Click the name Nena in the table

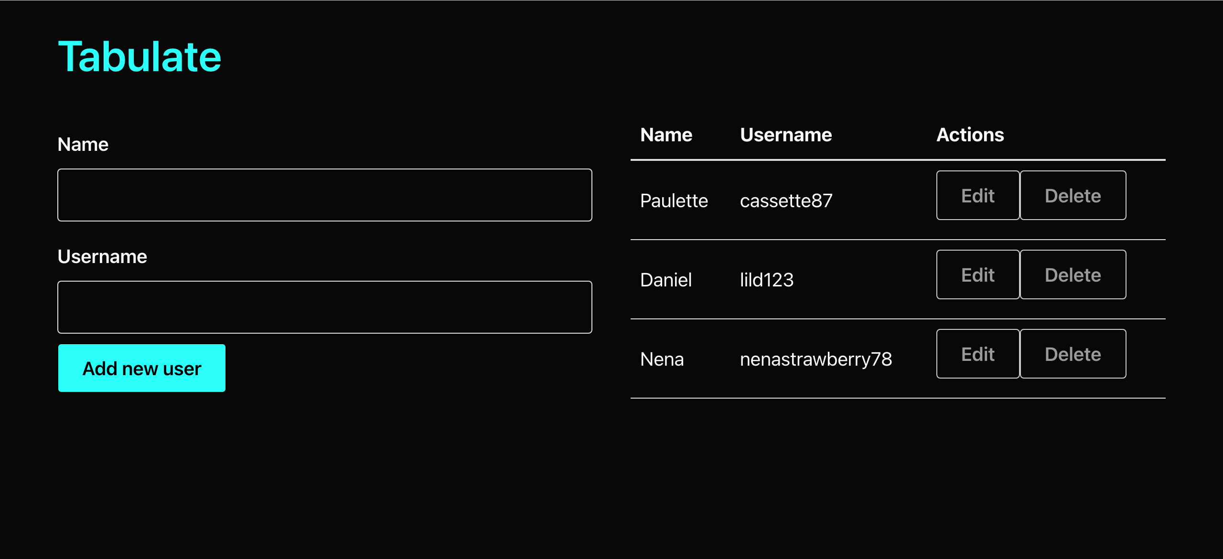(662, 359)
